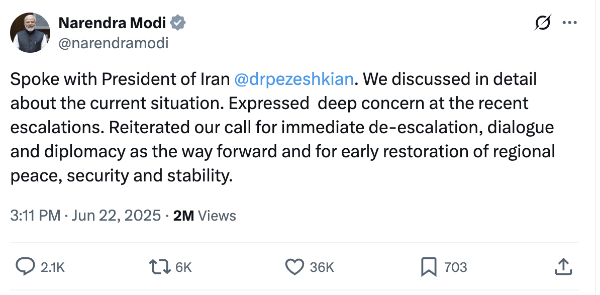The height and width of the screenshot is (295, 600).
Task: Click the Narendra Modi display name
Action: [x=113, y=23]
